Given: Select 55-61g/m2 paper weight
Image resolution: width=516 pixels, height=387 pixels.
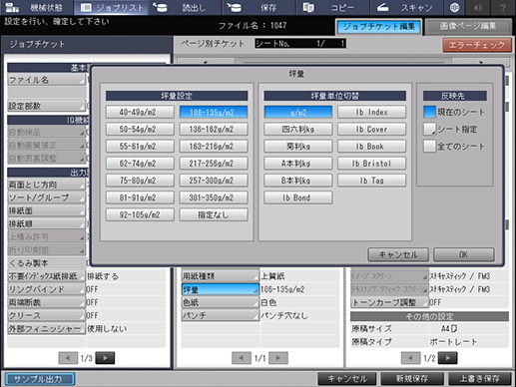Looking at the screenshot, I should [x=140, y=147].
